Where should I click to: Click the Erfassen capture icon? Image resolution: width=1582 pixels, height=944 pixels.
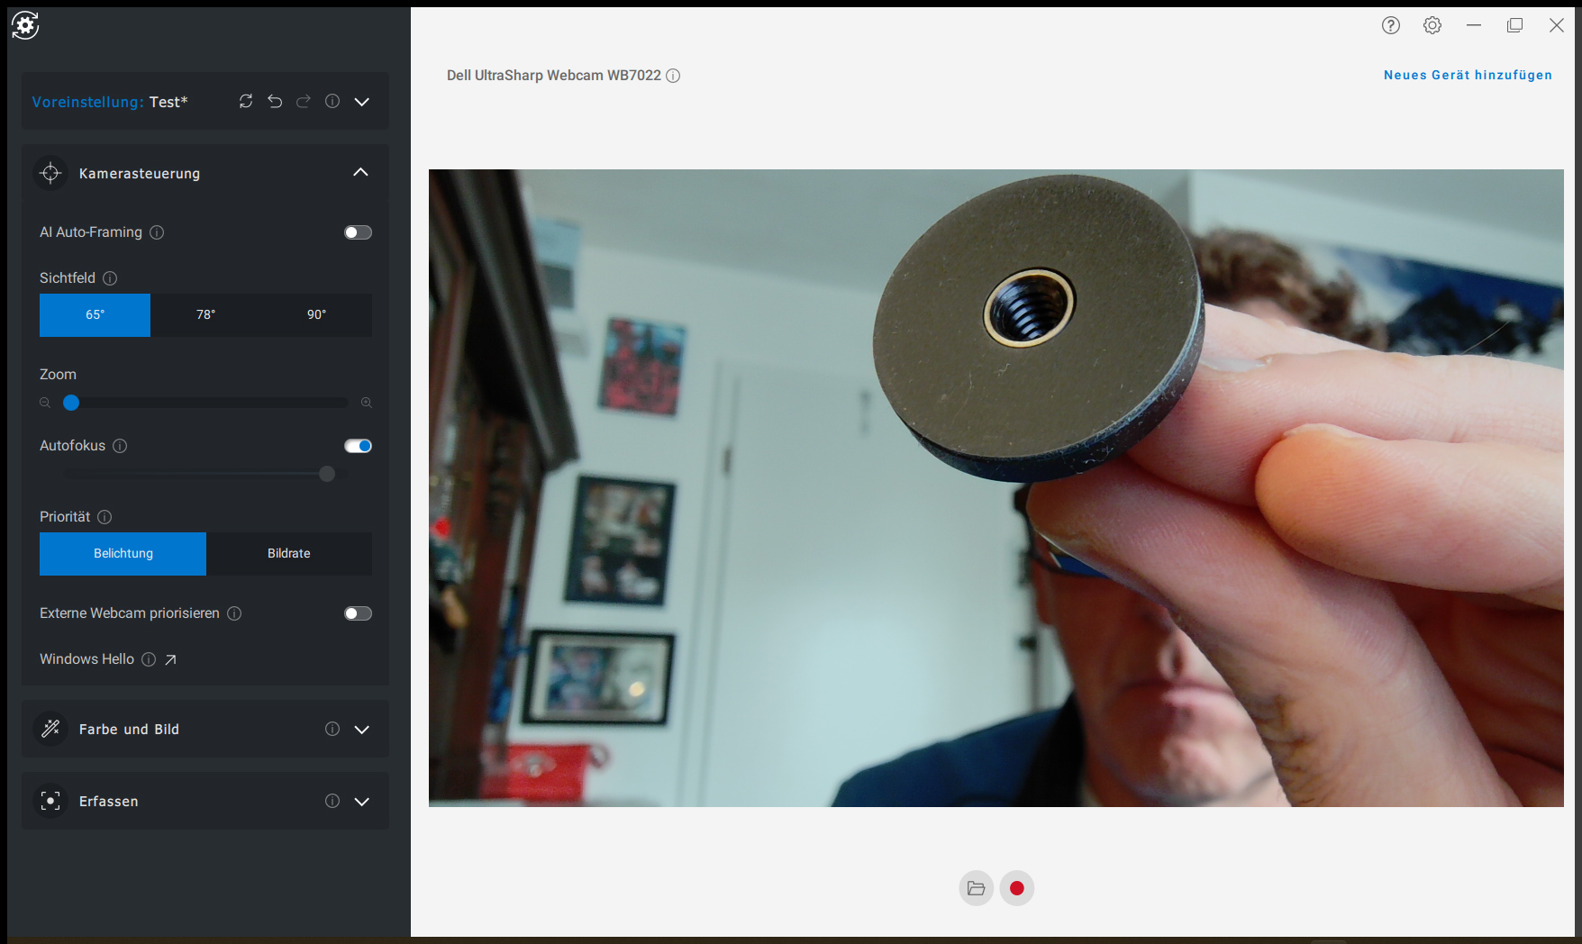tap(50, 801)
